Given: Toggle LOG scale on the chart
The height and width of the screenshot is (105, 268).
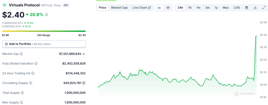Looking at the screenshot, I should (237, 8).
